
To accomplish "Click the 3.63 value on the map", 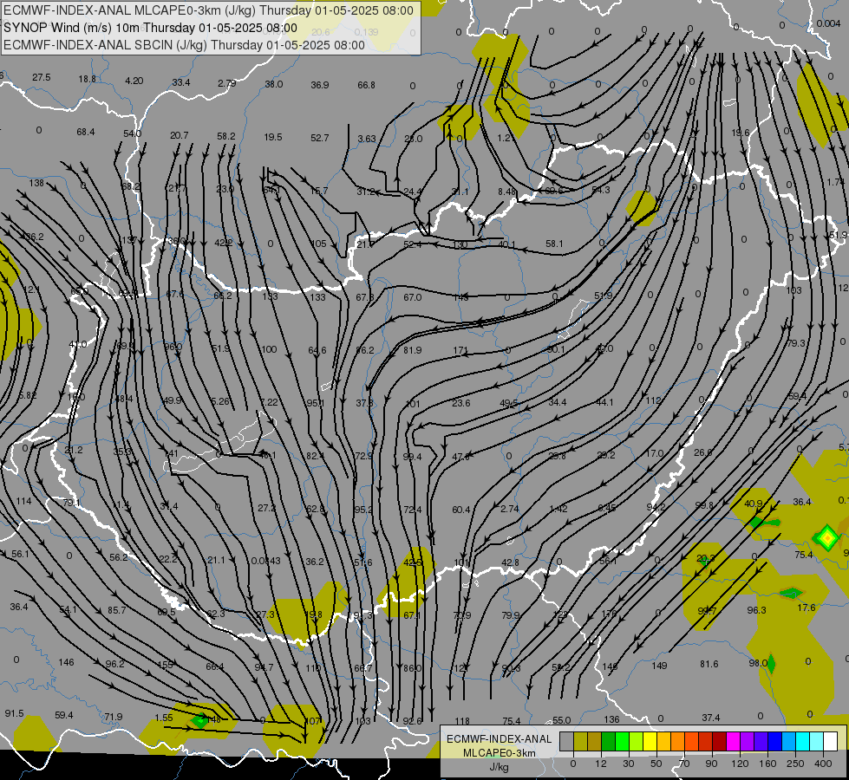I will [367, 139].
